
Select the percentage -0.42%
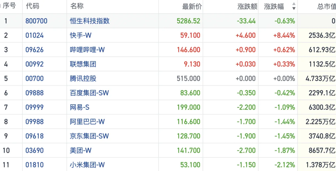(x=285, y=93)
